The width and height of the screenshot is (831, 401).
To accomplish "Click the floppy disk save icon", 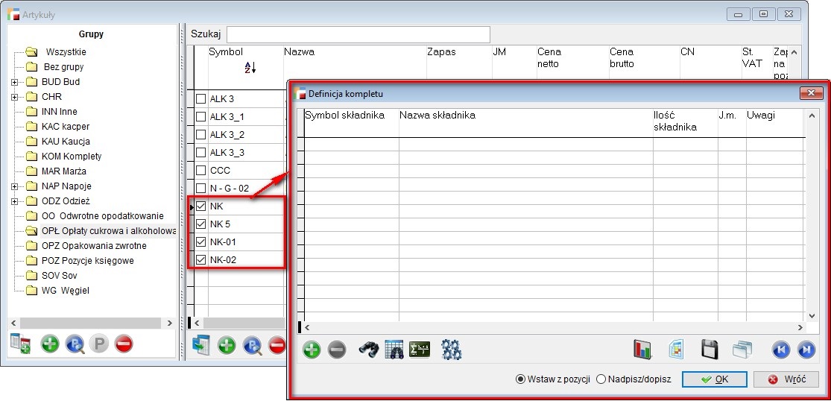I will click(x=710, y=350).
